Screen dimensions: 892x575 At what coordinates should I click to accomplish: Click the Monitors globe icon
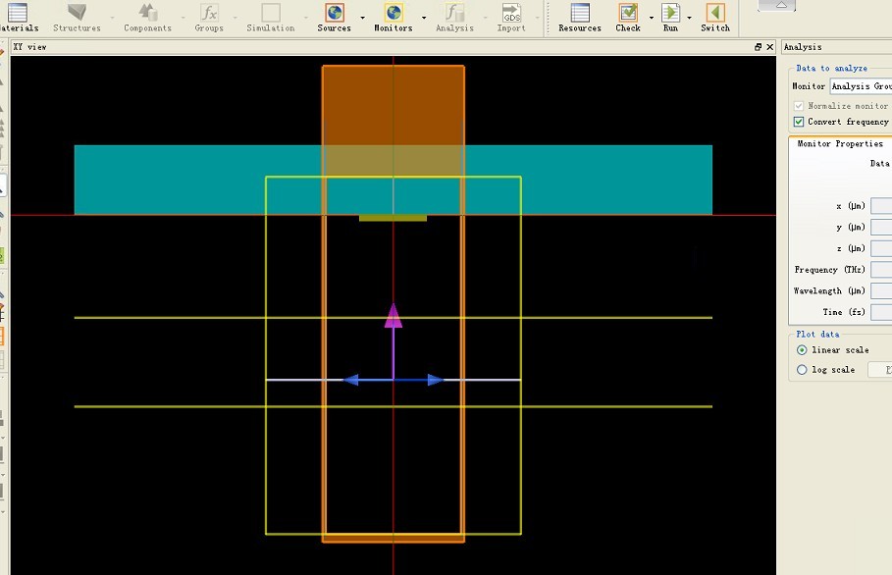click(x=394, y=13)
